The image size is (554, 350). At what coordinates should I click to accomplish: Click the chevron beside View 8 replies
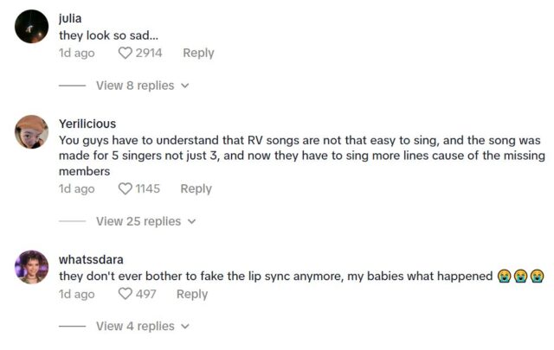coord(184,86)
